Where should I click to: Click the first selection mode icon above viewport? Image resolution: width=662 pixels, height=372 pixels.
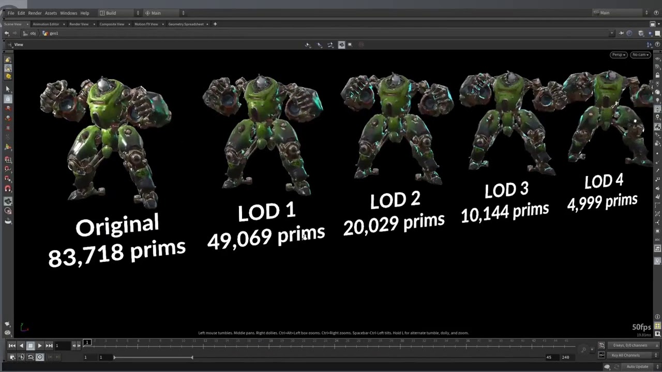point(308,45)
